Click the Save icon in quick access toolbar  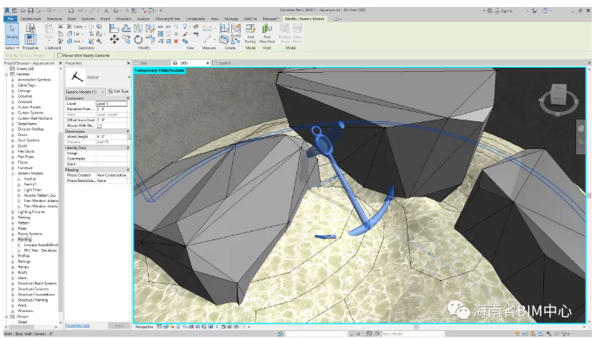tap(30, 10)
